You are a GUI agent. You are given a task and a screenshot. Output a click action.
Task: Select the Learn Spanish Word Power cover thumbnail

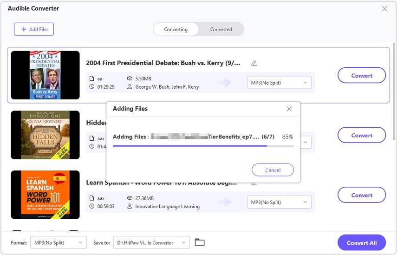point(46,195)
